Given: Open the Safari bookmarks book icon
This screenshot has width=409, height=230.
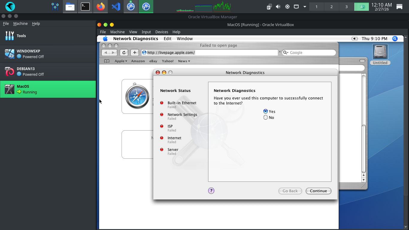Looking at the screenshot, I should click(x=107, y=61).
